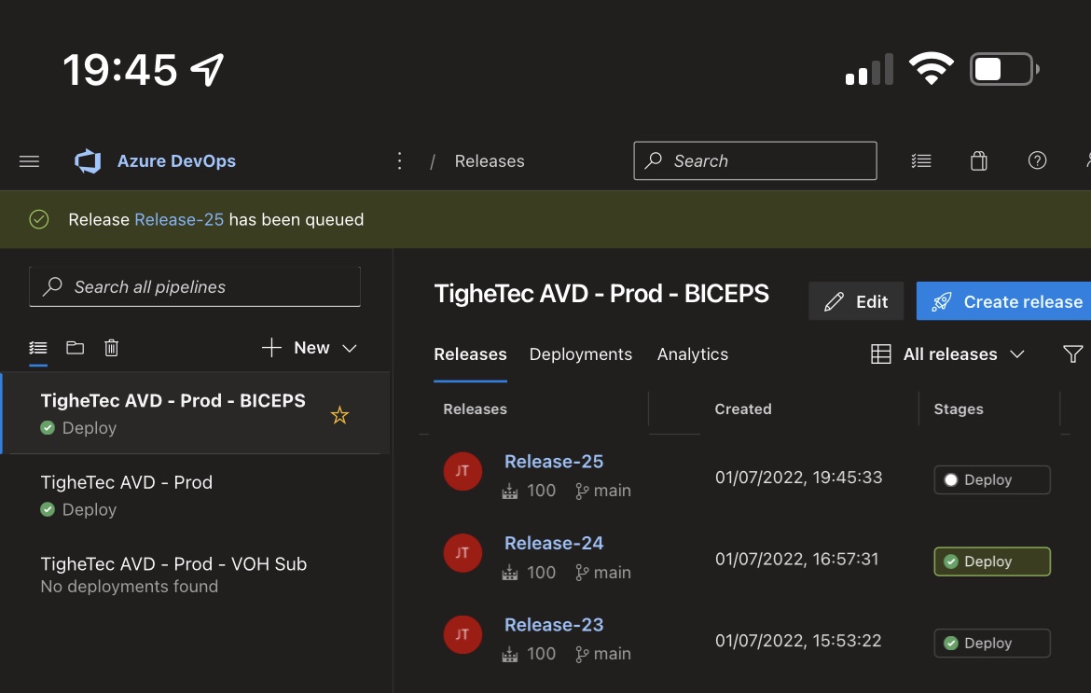
Task: Open Release-25 link in notification banner
Action: 179,220
